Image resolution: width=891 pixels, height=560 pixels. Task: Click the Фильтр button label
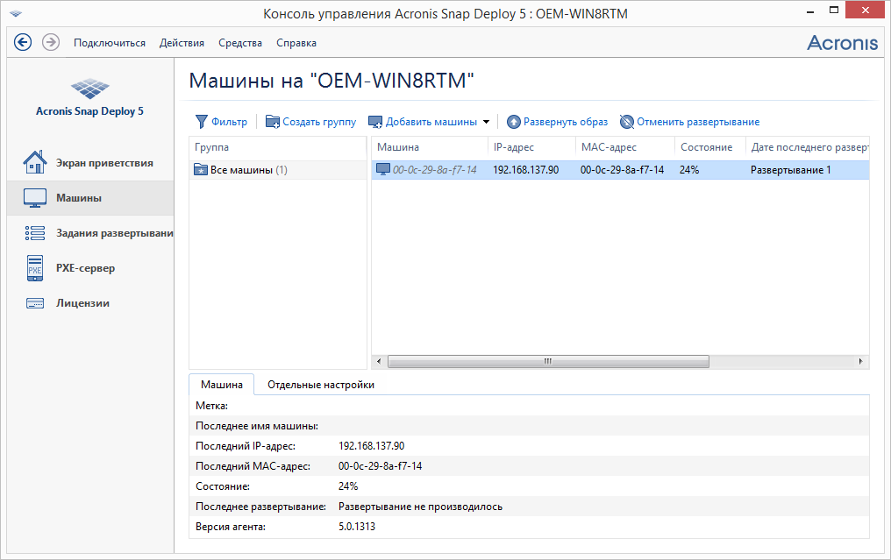229,122
